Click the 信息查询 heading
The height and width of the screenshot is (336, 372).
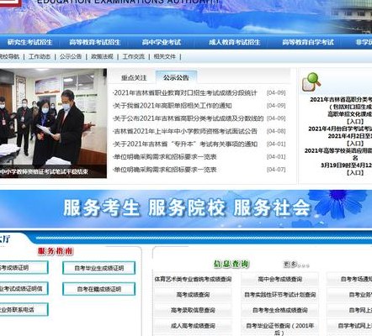click(231, 264)
